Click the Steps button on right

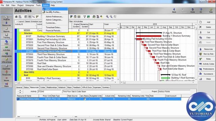pyautogui.click(x=206, y=79)
